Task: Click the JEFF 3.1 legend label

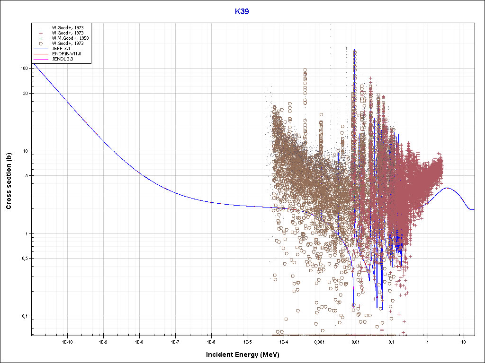Action: pyautogui.click(x=61, y=48)
